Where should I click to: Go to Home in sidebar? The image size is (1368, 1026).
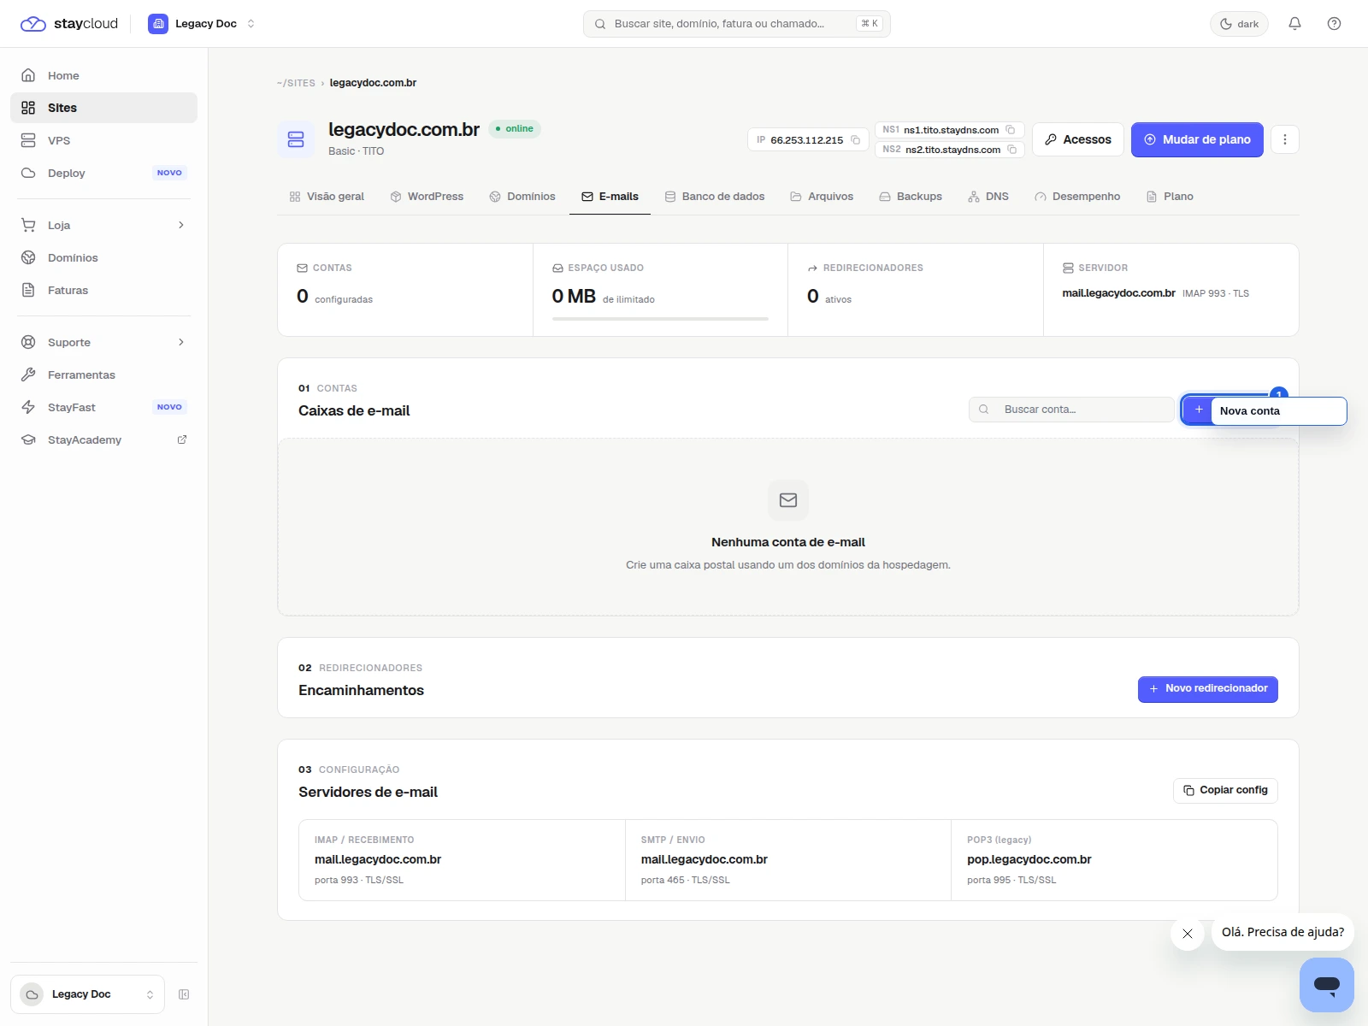(x=103, y=75)
